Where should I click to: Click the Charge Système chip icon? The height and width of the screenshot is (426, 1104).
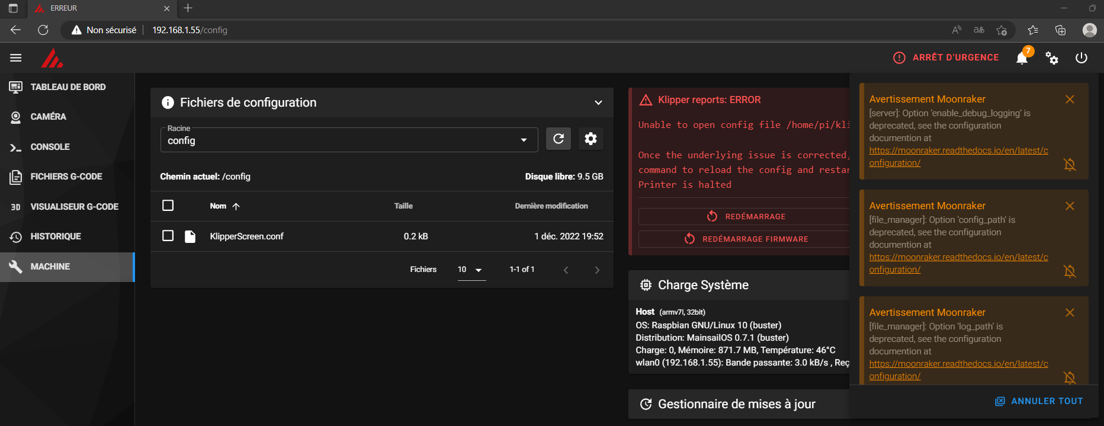[646, 285]
